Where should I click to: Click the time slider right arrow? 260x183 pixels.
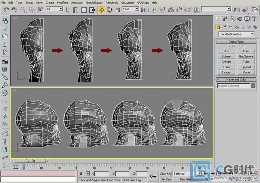point(48,161)
